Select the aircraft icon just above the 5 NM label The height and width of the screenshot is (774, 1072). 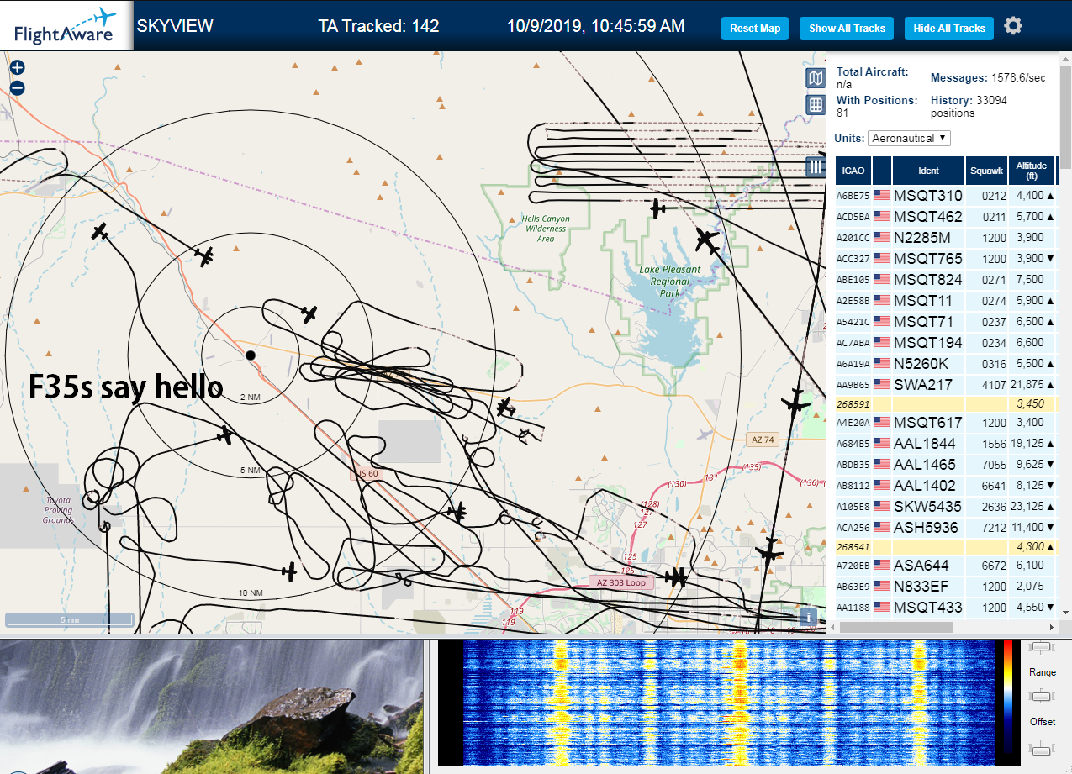point(224,435)
